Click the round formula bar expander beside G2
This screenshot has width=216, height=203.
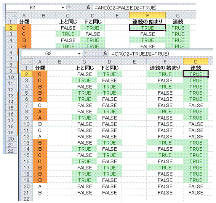(x=85, y=53)
